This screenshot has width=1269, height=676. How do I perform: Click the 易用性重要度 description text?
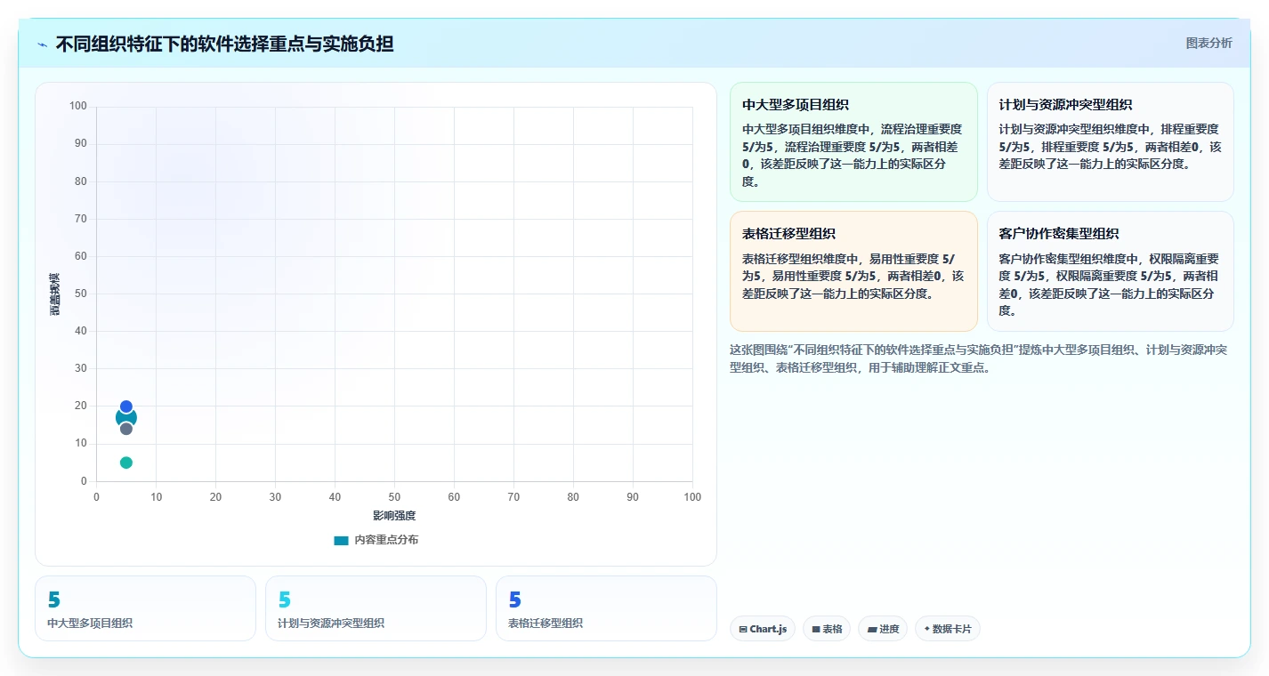853,276
